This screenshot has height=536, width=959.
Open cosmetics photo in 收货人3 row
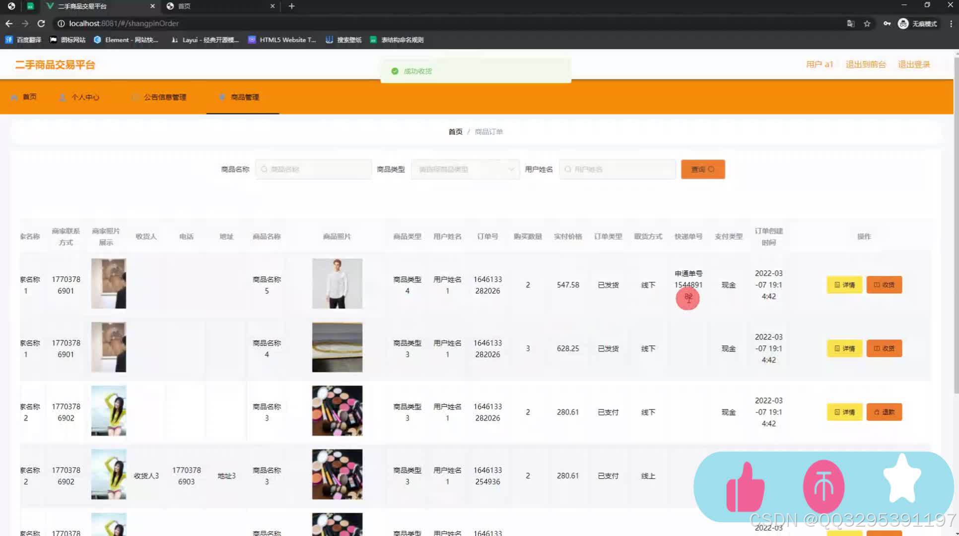tap(337, 474)
